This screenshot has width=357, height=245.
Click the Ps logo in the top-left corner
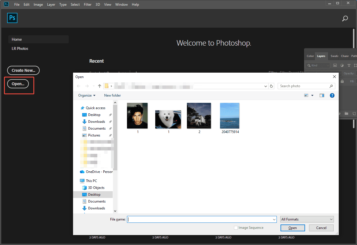[6, 4]
